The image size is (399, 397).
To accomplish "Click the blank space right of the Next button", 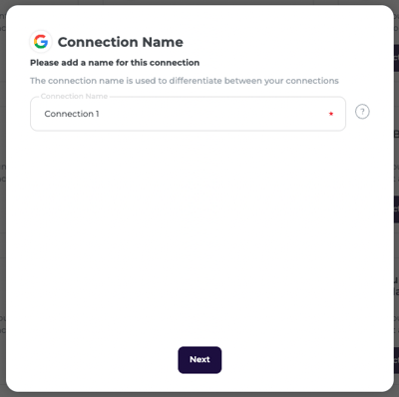I will click(306, 360).
